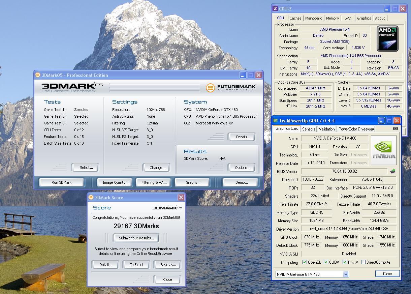Click the HT Link value 2011.2 MHz
Viewport: 411px width, 294px height.
tap(316, 106)
